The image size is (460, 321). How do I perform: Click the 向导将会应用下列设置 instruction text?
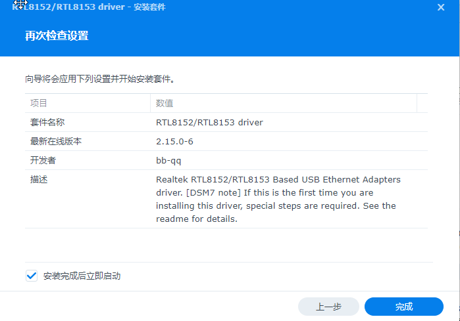100,79
